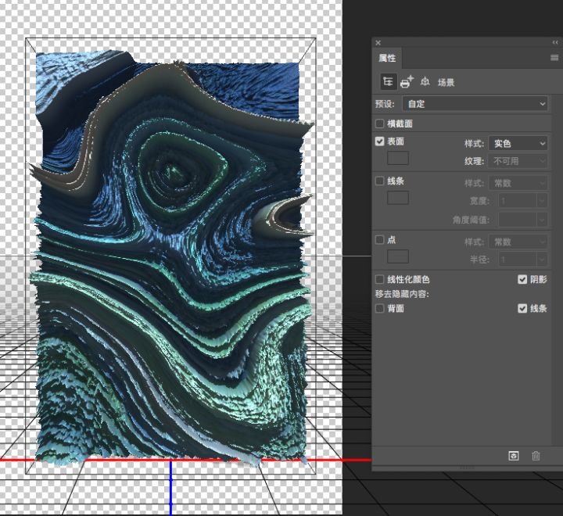Open the 预设 preset dropdown
The image size is (563, 516).
coord(475,103)
